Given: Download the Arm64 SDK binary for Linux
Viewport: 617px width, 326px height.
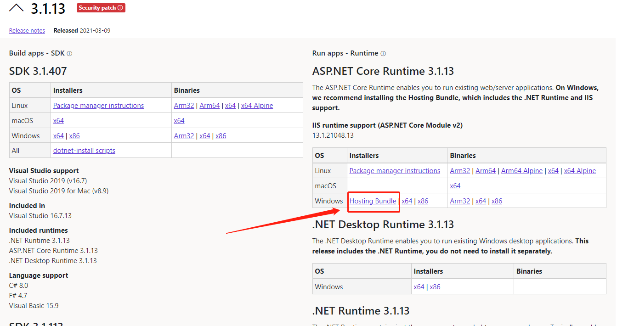Looking at the screenshot, I should 209,105.
